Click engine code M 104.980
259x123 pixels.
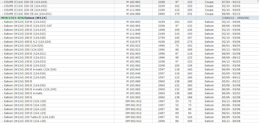click(x=133, y=14)
